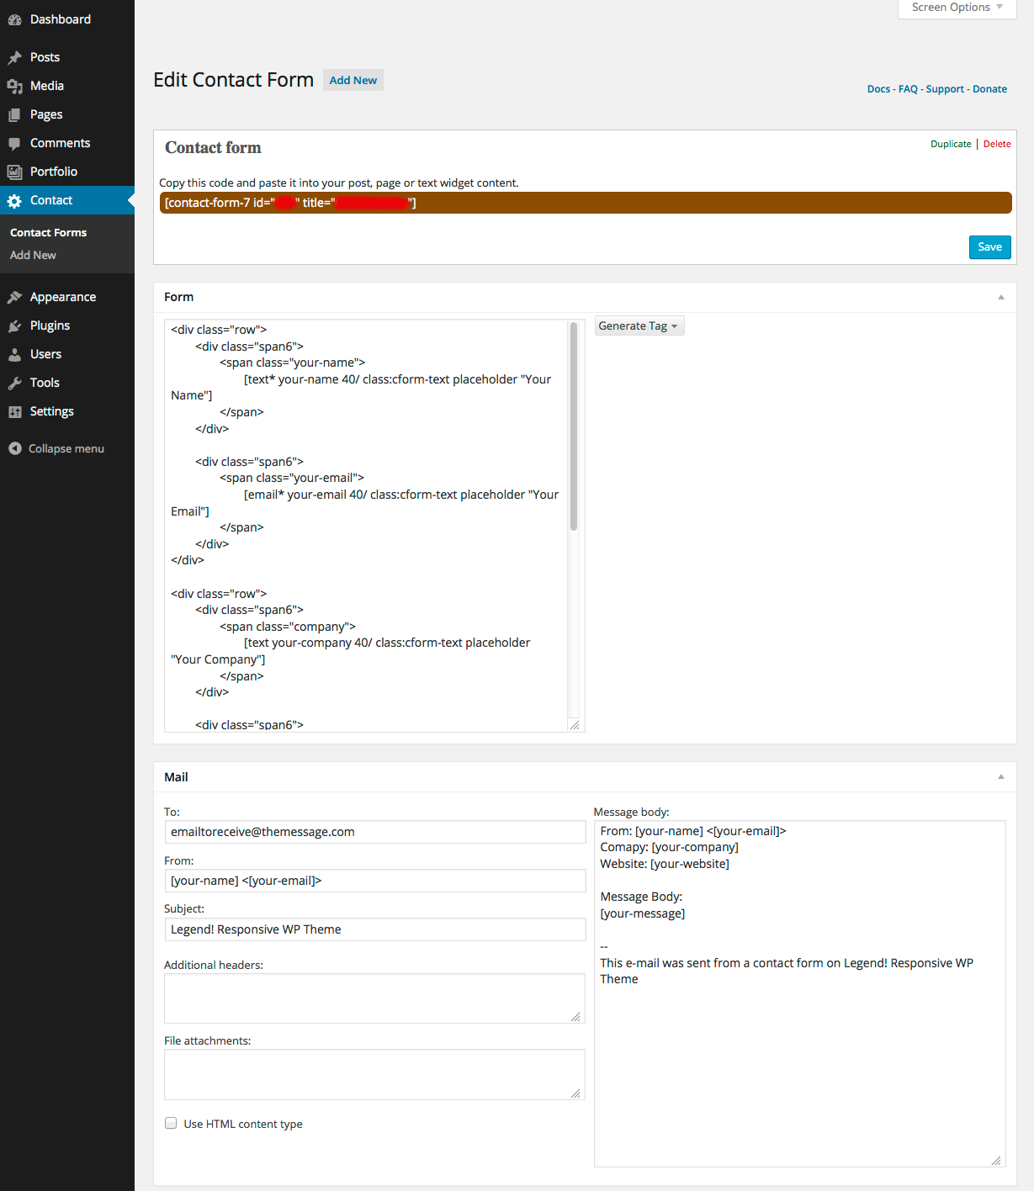Open the Users menu label

45,354
